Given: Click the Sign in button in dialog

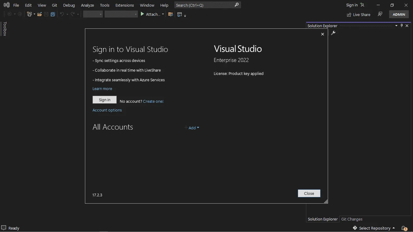Looking at the screenshot, I should click(x=105, y=100).
